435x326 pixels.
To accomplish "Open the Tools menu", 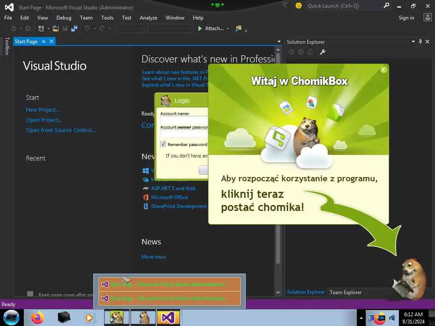I will [107, 18].
